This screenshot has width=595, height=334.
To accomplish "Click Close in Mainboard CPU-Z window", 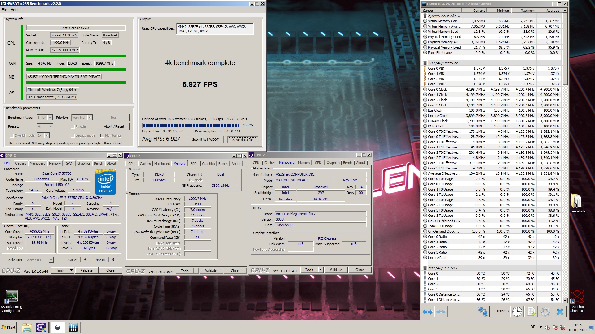I will pyautogui.click(x=359, y=270).
